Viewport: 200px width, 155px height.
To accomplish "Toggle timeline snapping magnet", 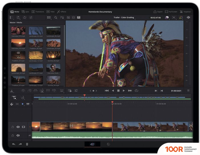I will click(12, 104).
